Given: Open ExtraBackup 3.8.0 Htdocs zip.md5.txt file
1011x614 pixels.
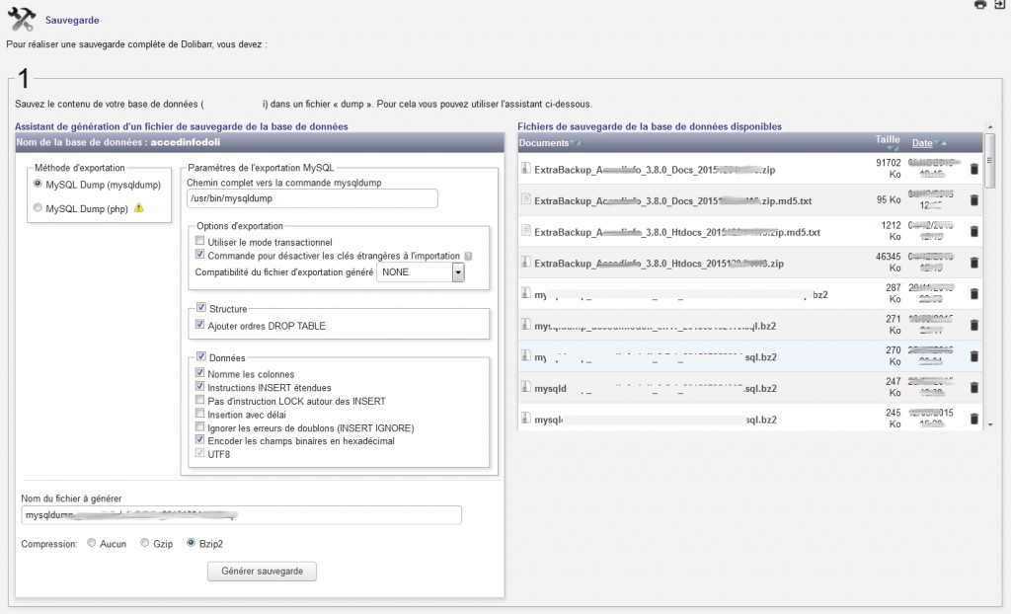Looking at the screenshot, I should pyautogui.click(x=677, y=232).
